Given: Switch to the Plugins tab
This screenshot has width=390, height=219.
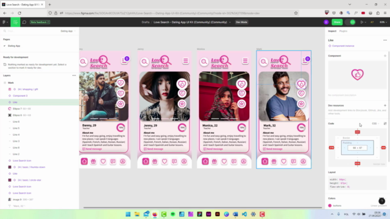Looking at the screenshot, I should pos(343,31).
